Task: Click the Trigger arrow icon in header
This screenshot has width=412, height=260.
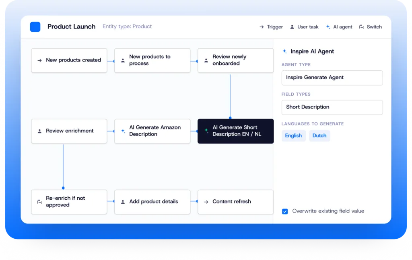Action: [262, 27]
